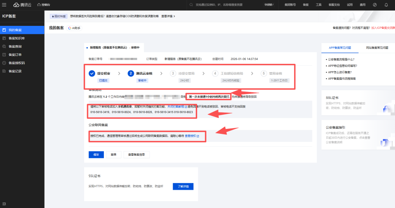Click the circular icon beside bell
The width and height of the screenshot is (395, 208).
[x=375, y=5]
